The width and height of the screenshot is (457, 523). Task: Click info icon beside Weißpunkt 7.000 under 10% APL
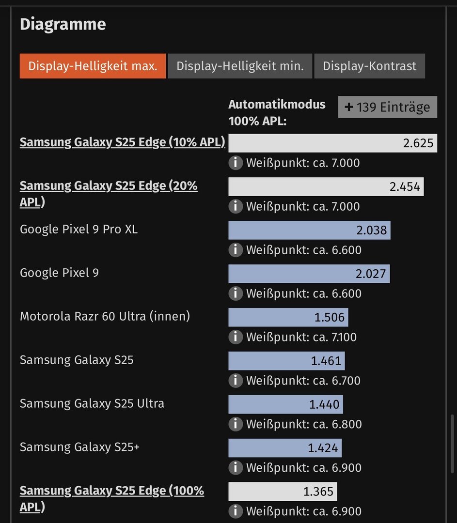[235, 163]
